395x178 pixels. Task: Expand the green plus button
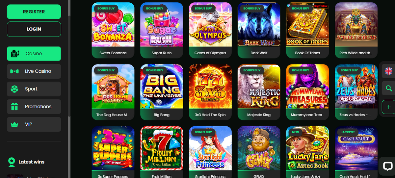coord(389,107)
